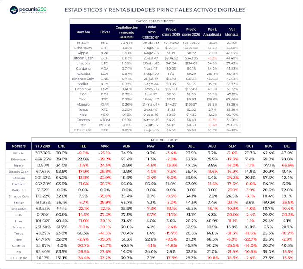Image resolution: width=303 pixels, height=269 pixels.
Task: Click Ripple's December return '-66.9%'
Action: click(287, 166)
